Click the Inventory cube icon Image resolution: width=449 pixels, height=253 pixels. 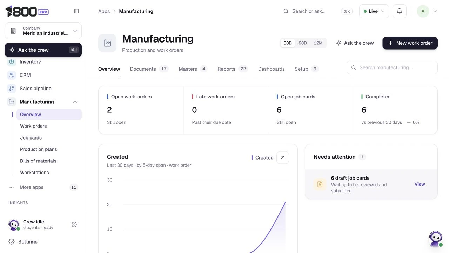click(x=12, y=62)
